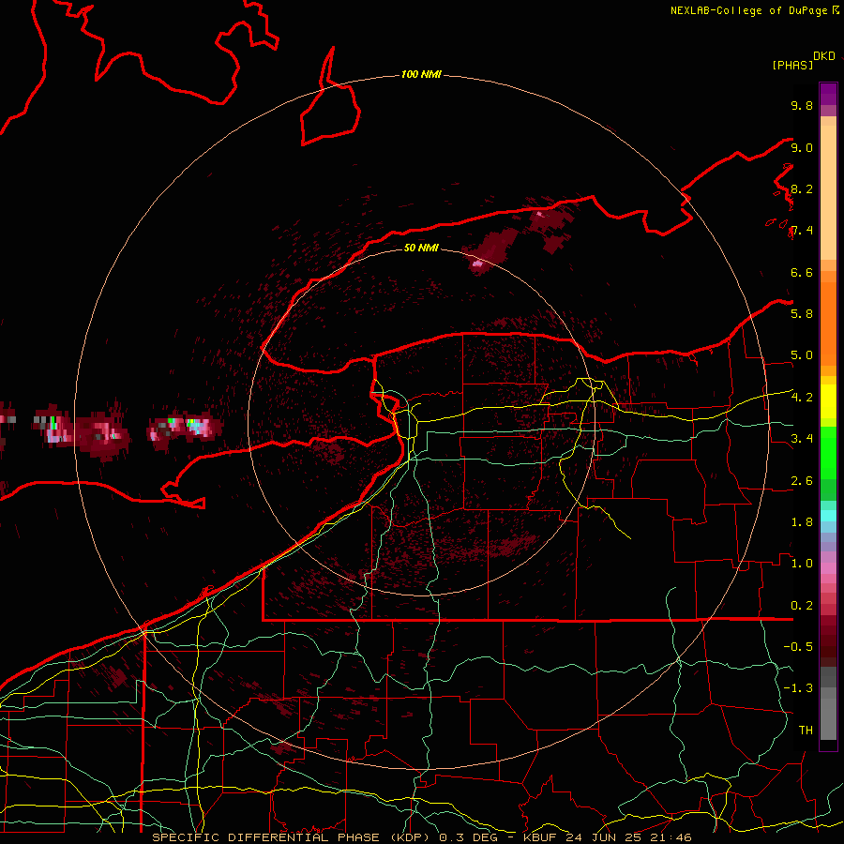
Task: Click the peach segment of color bar
Action: point(828,192)
